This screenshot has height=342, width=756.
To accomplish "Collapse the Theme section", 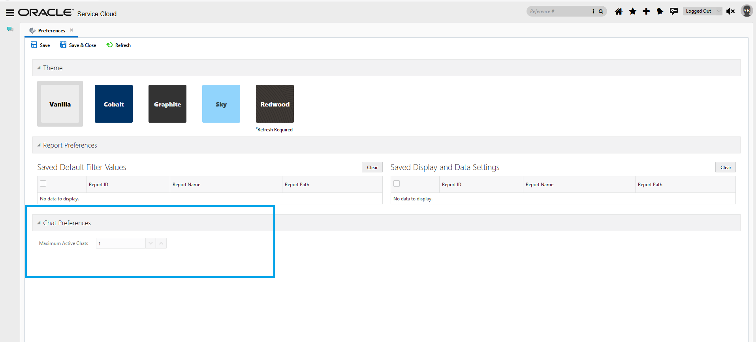I will pos(39,68).
